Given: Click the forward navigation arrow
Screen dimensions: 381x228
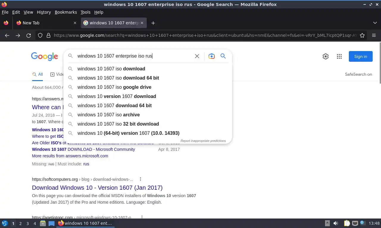Looking at the screenshot, I should click(18, 35).
